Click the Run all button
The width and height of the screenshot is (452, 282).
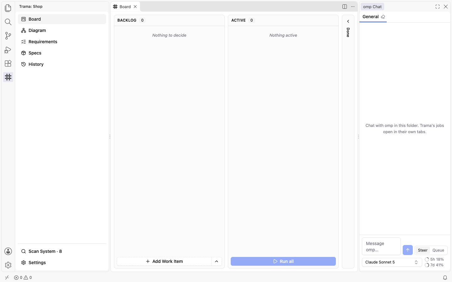pos(283,261)
